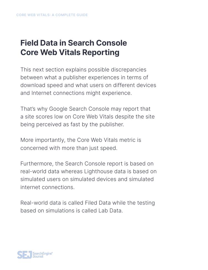Click the line 'being perceived as fast by the publisher.'

click(x=72, y=124)
